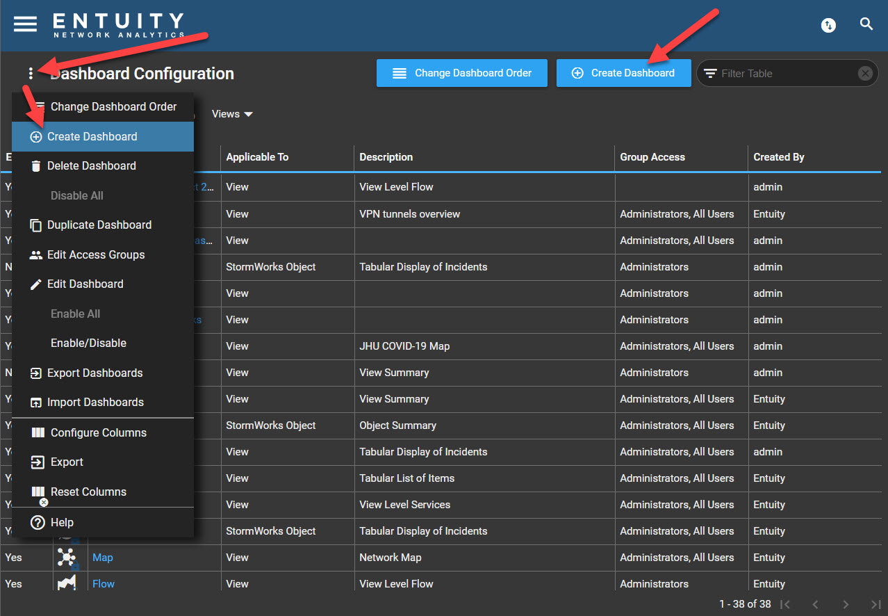Open Configure Columns from the menu
888x616 pixels.
point(98,432)
